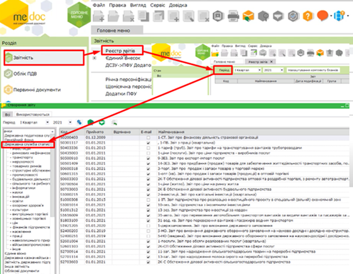Image resolution: width=353 pixels, height=274 pixels.
Task: Select Державна служба статистики in the tree
Action: pos(27,144)
